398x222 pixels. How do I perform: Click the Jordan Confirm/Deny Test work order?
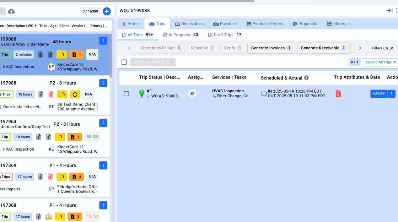[25, 126]
